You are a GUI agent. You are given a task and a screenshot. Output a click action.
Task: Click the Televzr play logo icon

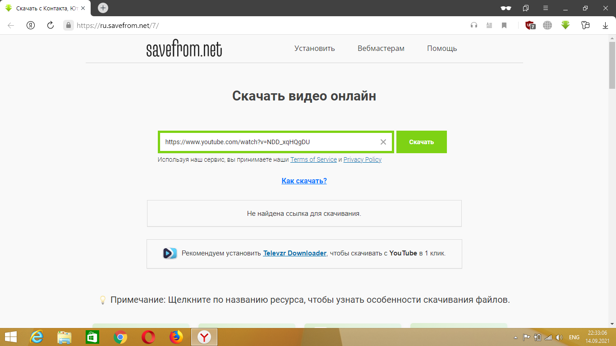(x=170, y=253)
